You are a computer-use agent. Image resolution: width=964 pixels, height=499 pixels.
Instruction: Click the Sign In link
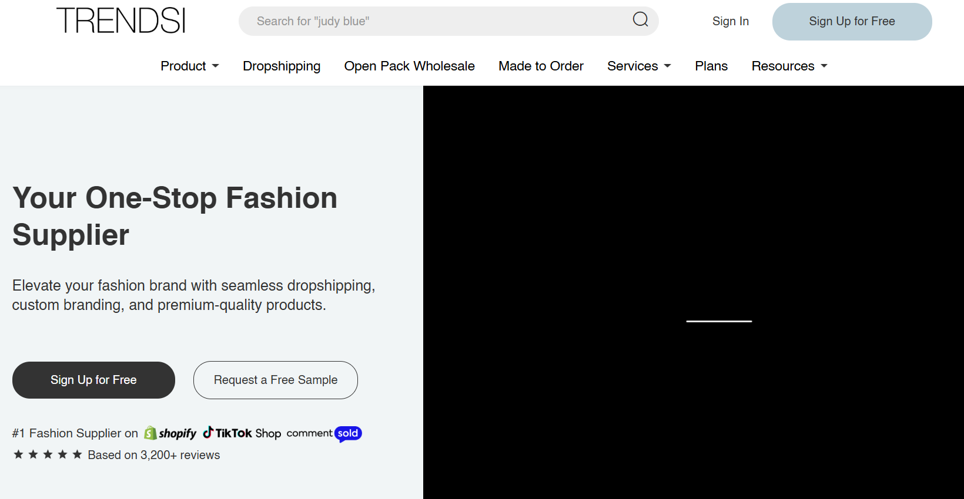730,21
